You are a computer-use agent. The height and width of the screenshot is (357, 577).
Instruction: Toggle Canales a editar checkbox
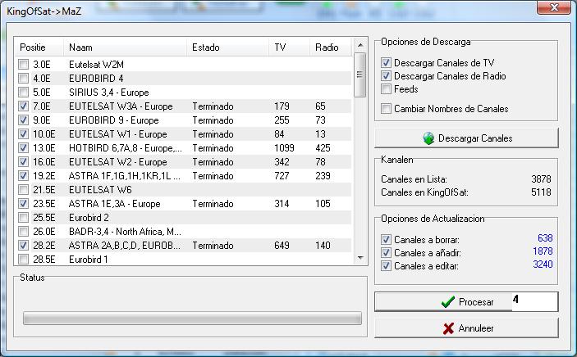pyautogui.click(x=386, y=266)
